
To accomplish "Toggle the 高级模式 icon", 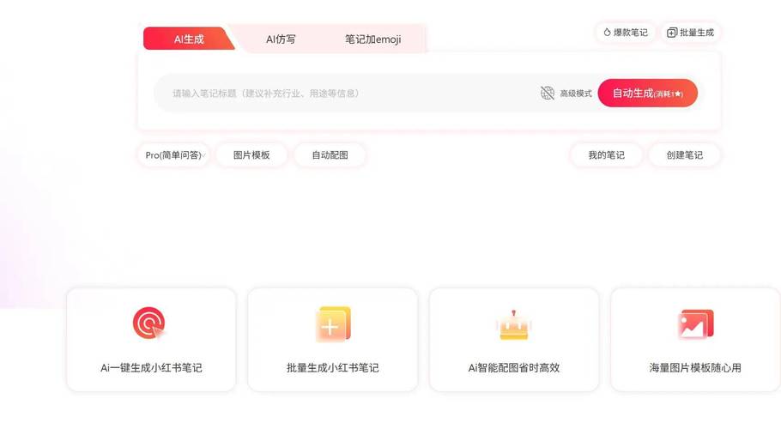I will (x=548, y=93).
